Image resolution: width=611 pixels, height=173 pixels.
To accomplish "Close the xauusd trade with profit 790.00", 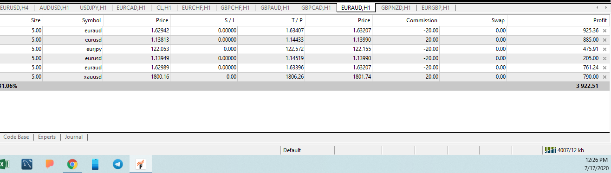I will tap(604, 77).
